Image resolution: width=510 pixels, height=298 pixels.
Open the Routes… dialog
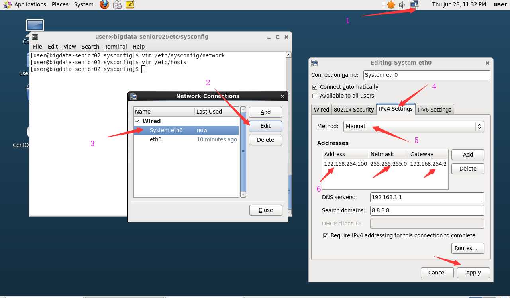point(468,248)
